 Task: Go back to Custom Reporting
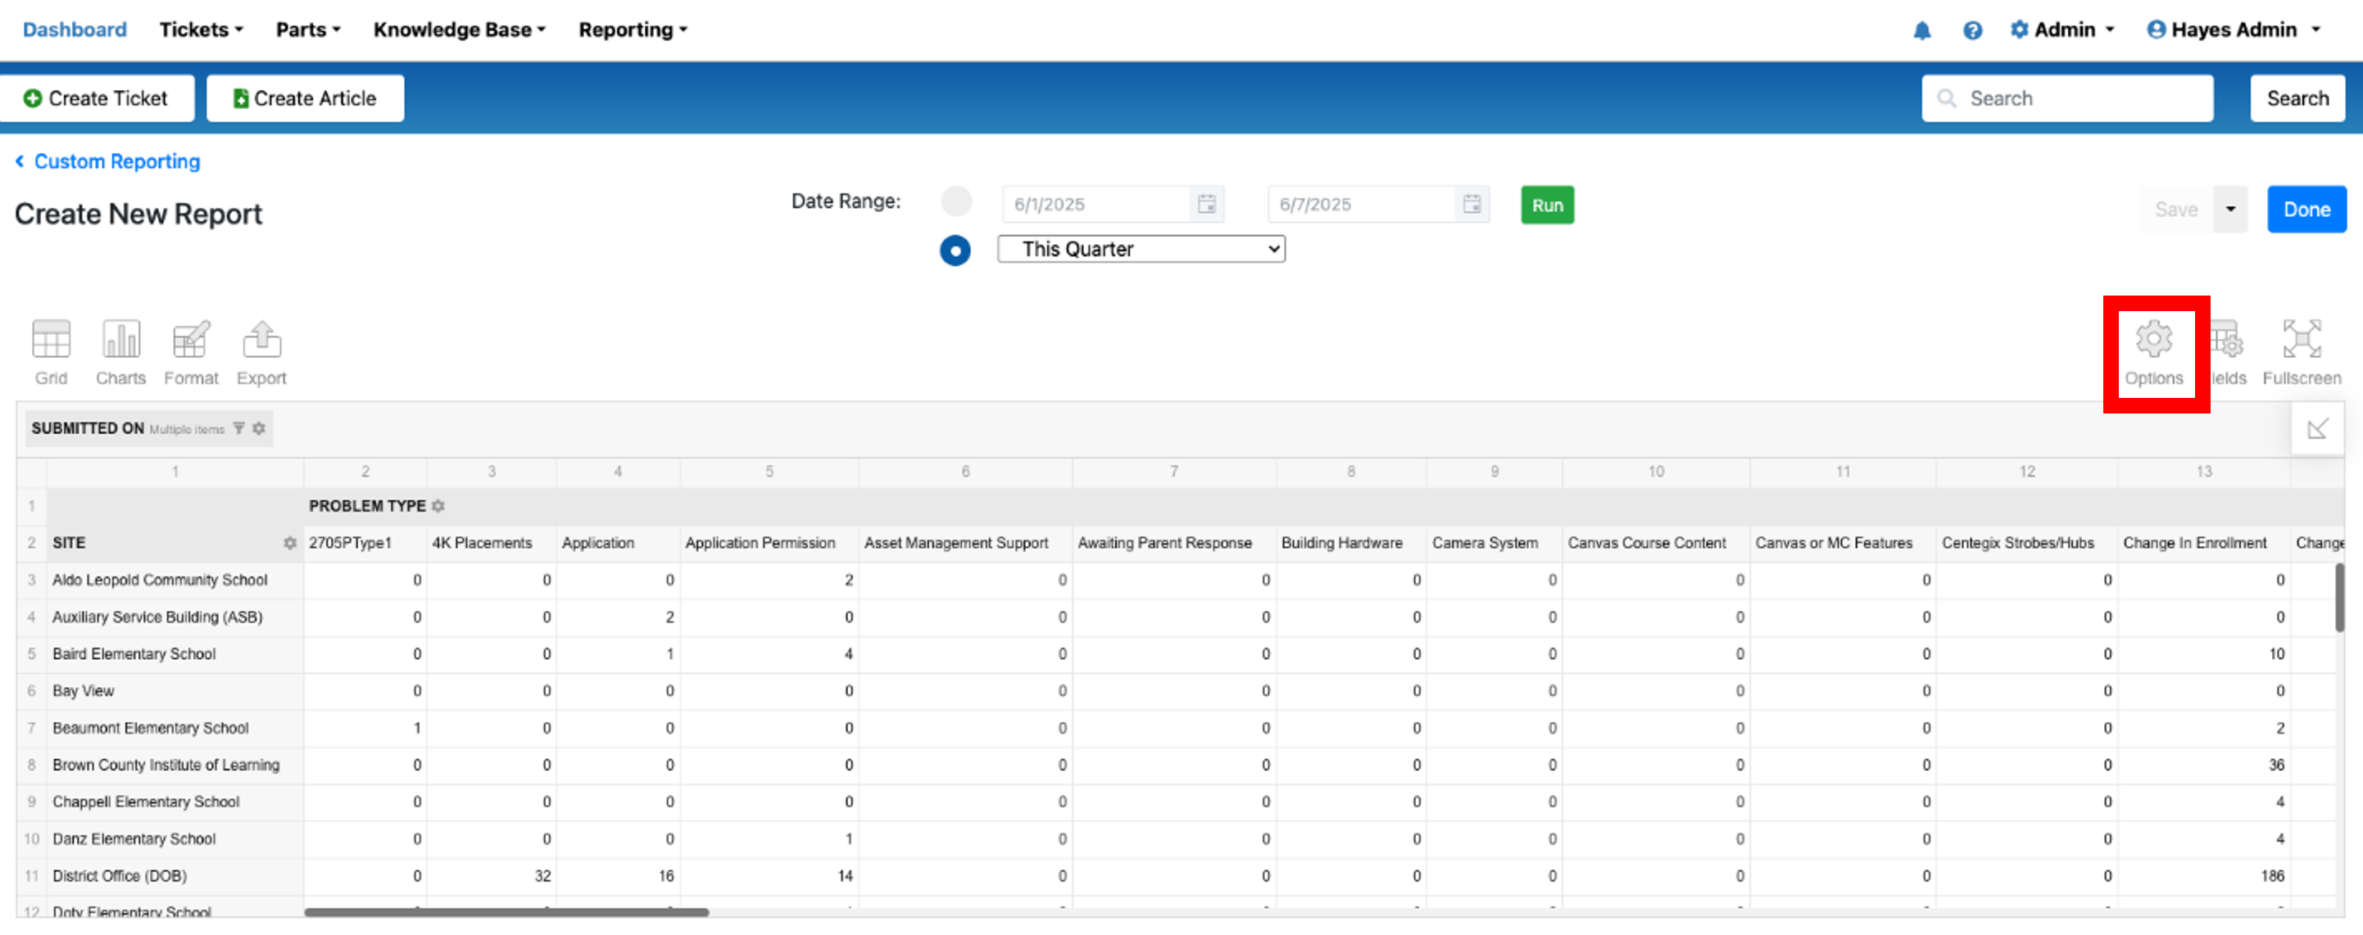point(108,161)
